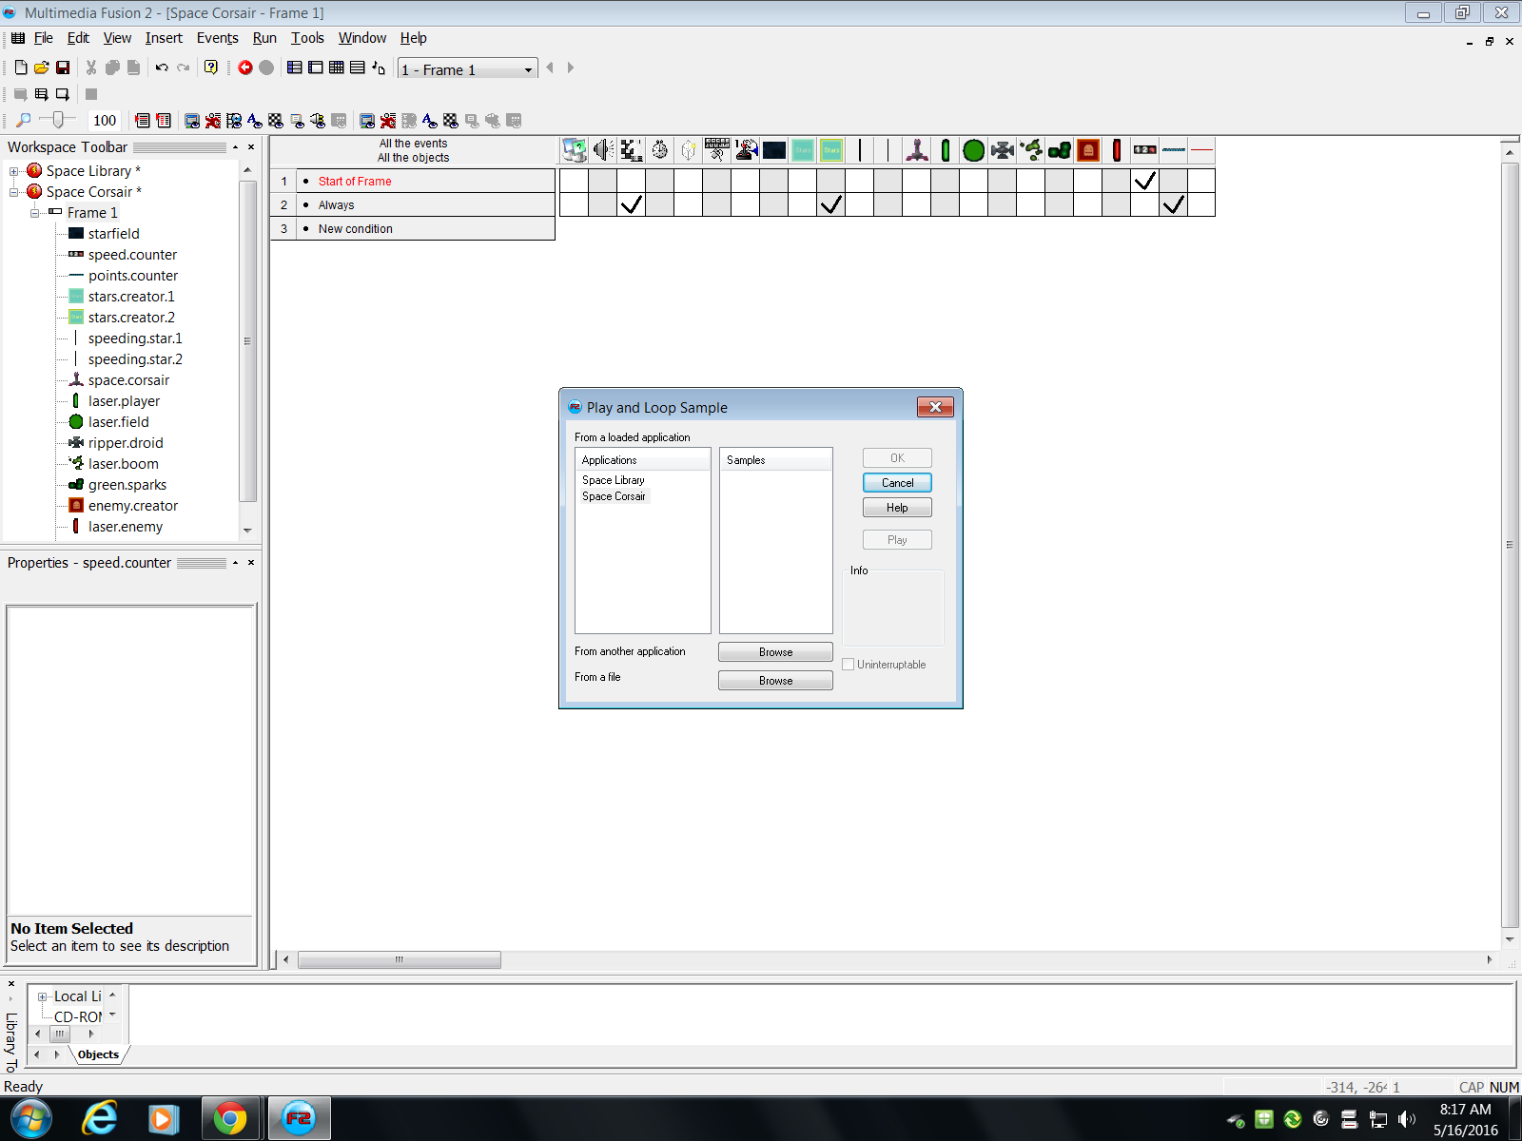
Task: Open the Insert menu
Action: [164, 38]
